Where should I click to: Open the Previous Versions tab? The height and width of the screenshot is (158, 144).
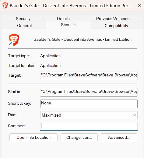113,19
